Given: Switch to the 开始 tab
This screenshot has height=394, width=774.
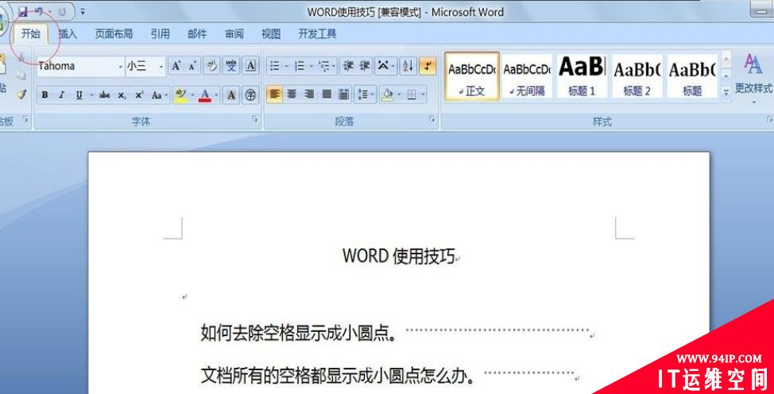Looking at the screenshot, I should [31, 33].
